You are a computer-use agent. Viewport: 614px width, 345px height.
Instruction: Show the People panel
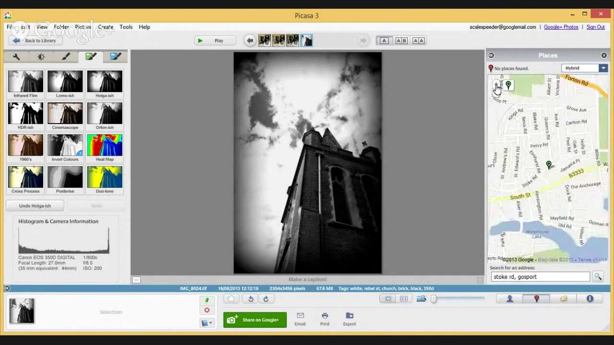click(x=510, y=299)
